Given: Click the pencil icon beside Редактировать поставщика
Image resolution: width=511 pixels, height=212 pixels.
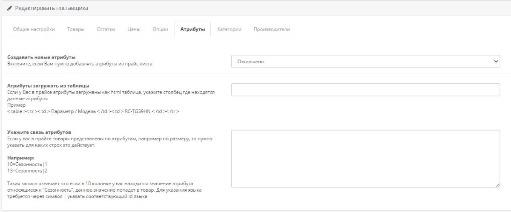Looking at the screenshot, I should tap(9, 8).
